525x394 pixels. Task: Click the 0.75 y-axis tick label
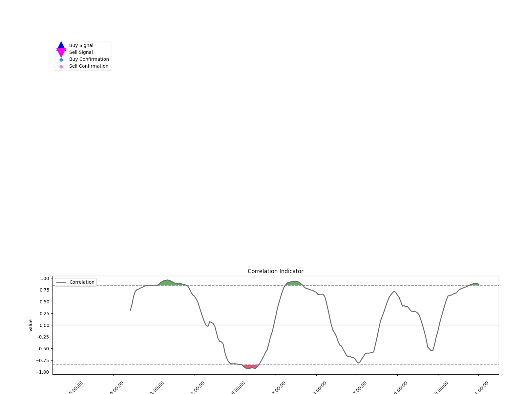(44, 290)
